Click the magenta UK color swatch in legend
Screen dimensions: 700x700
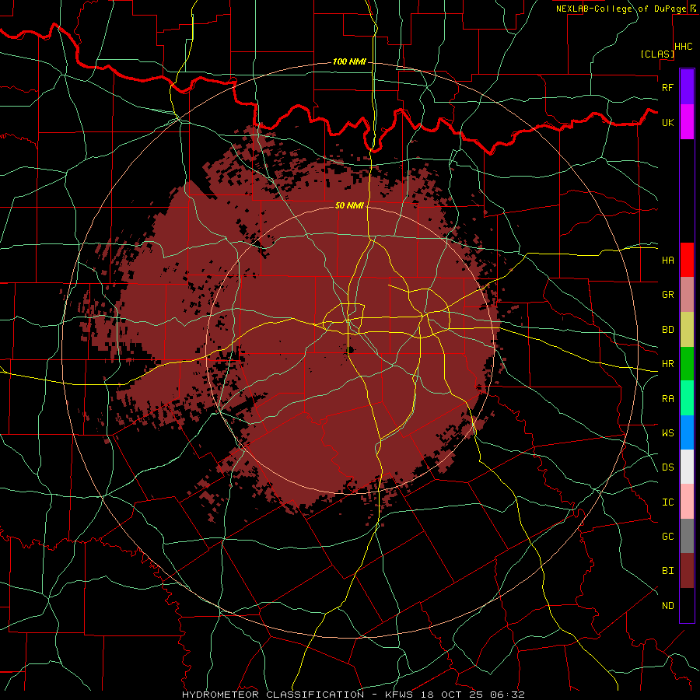[x=687, y=122]
